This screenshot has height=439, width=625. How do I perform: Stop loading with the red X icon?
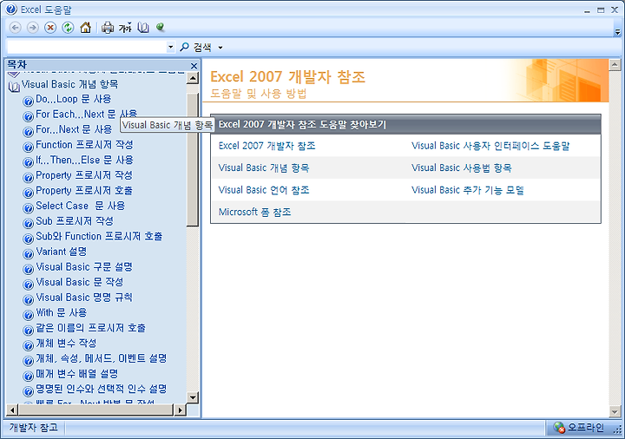(x=50, y=28)
